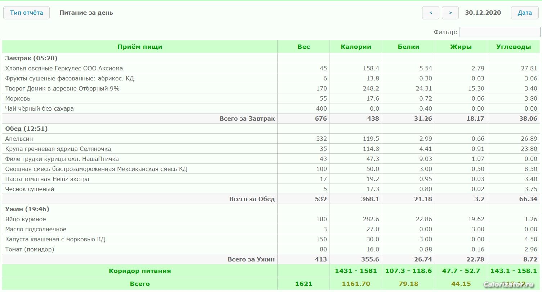Select the Обед (12:51) meal heading
Screen dimensions: 542x292
[26, 129]
